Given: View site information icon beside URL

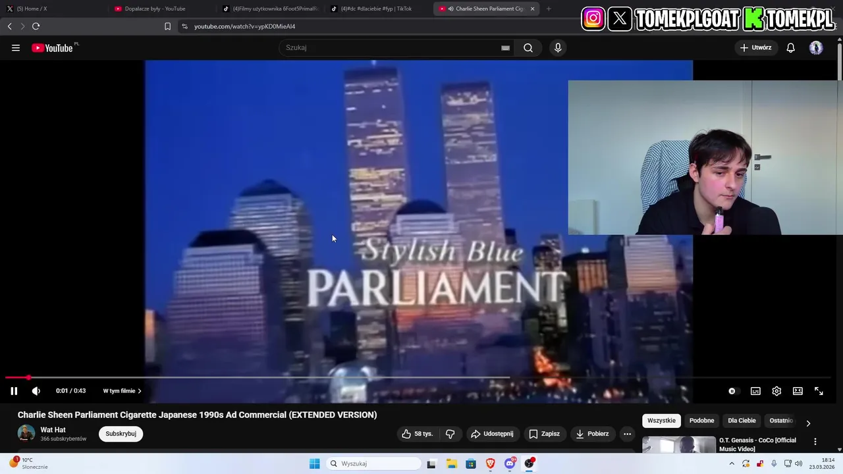Looking at the screenshot, I should click(x=184, y=26).
